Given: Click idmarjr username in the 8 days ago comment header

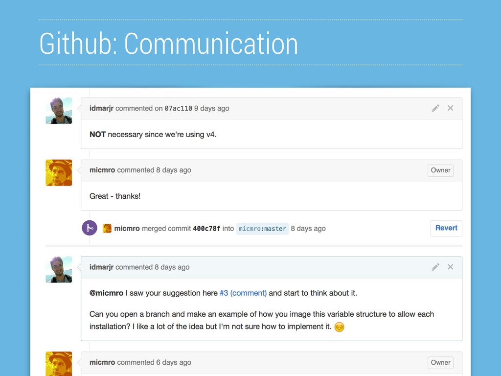Looking at the screenshot, I should (101, 267).
